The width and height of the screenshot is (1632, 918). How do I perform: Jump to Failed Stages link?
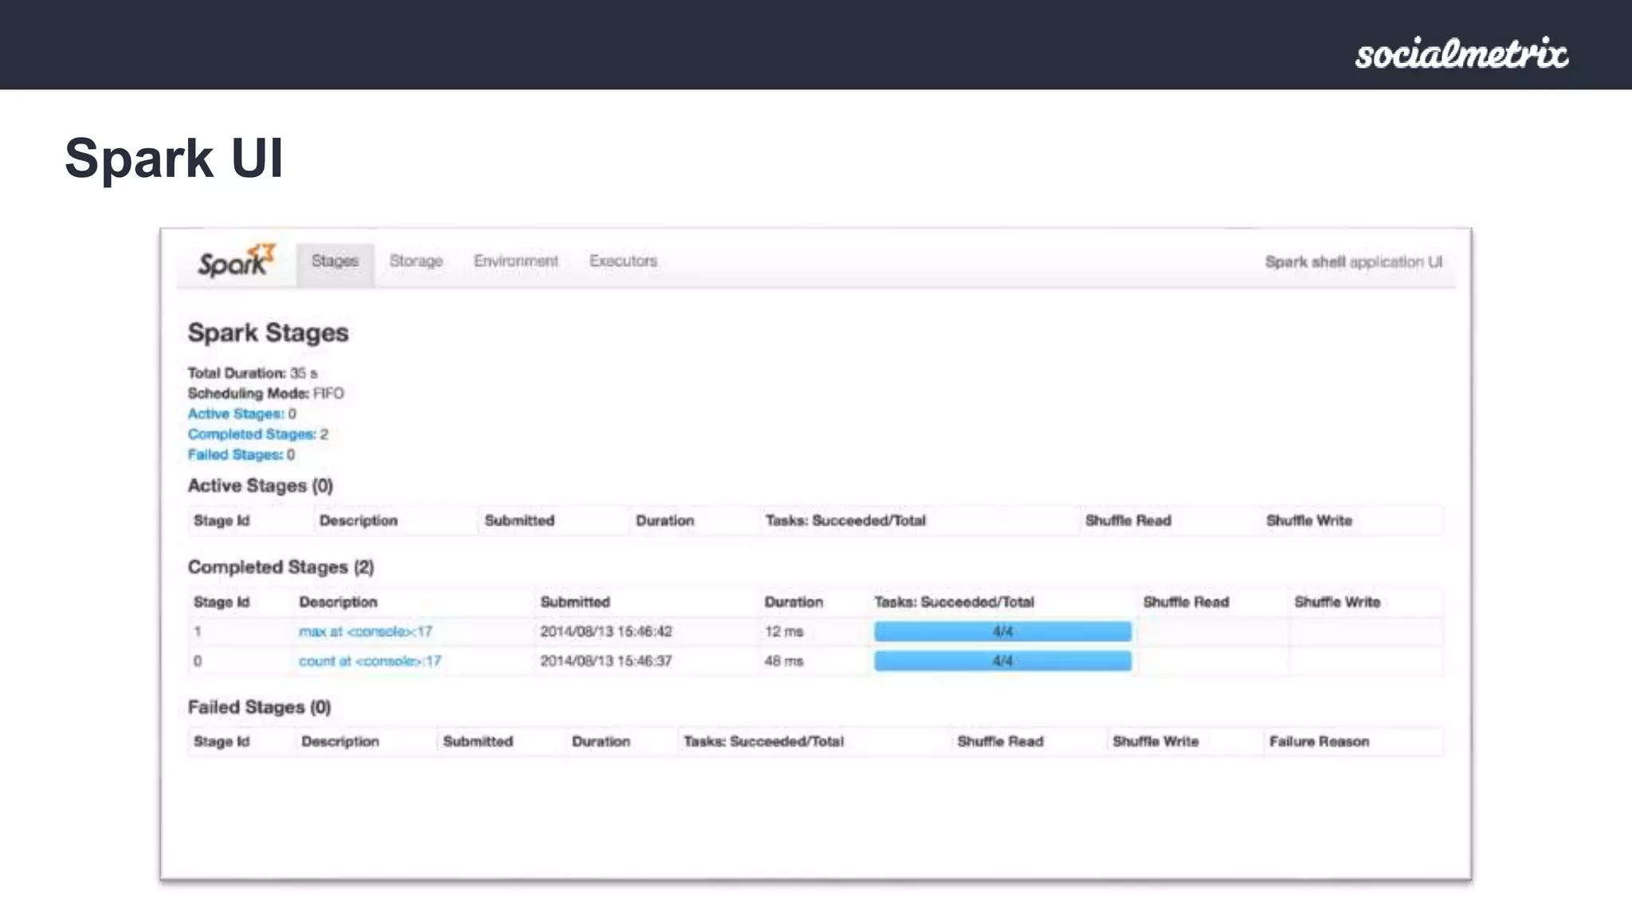(x=235, y=454)
